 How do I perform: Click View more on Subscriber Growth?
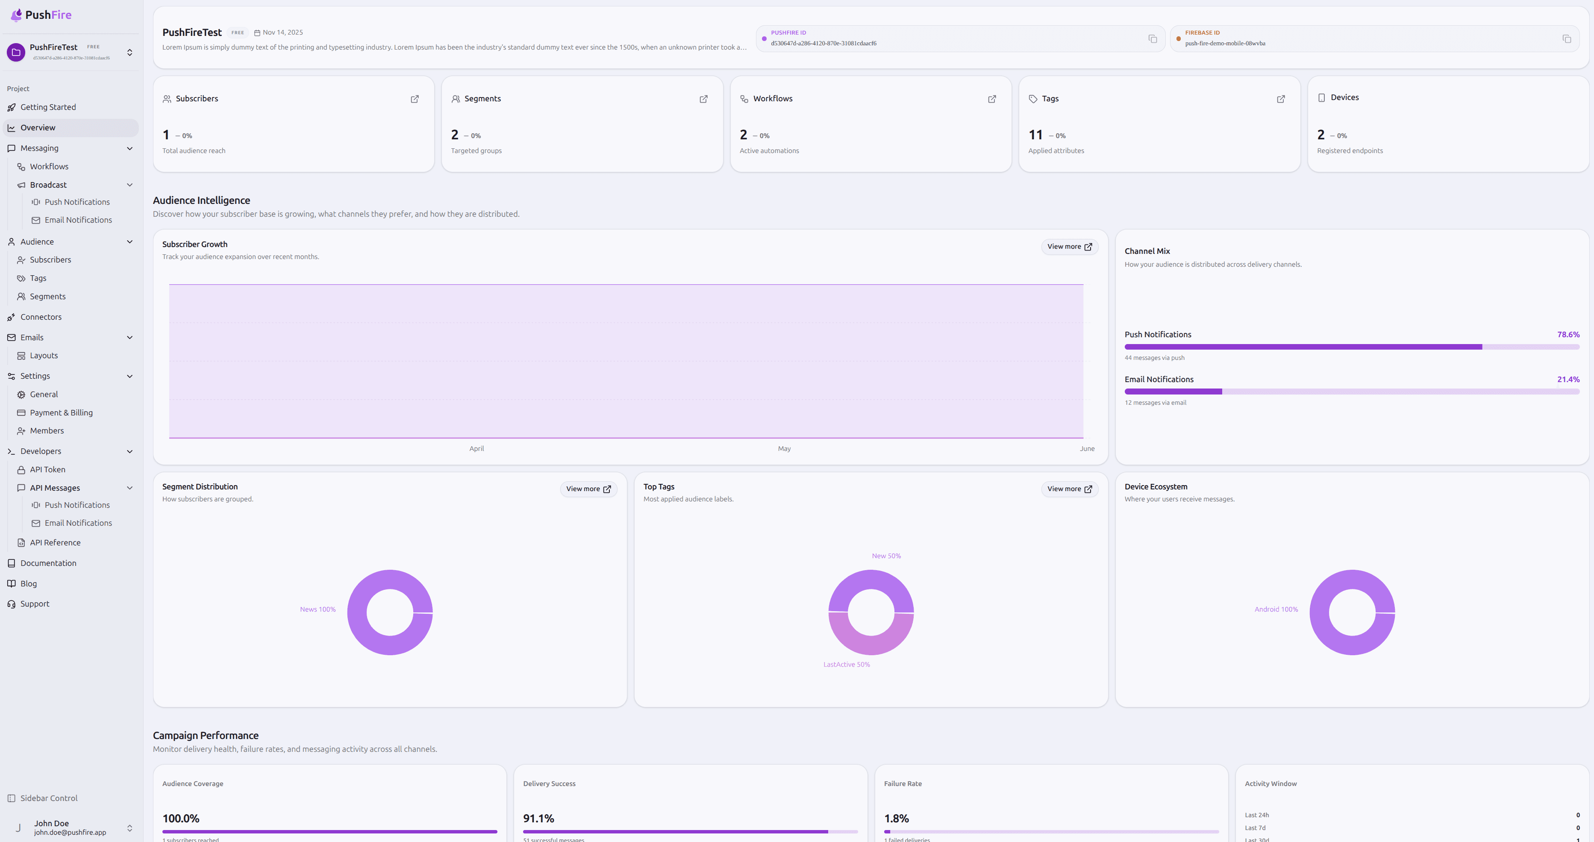(x=1069, y=247)
